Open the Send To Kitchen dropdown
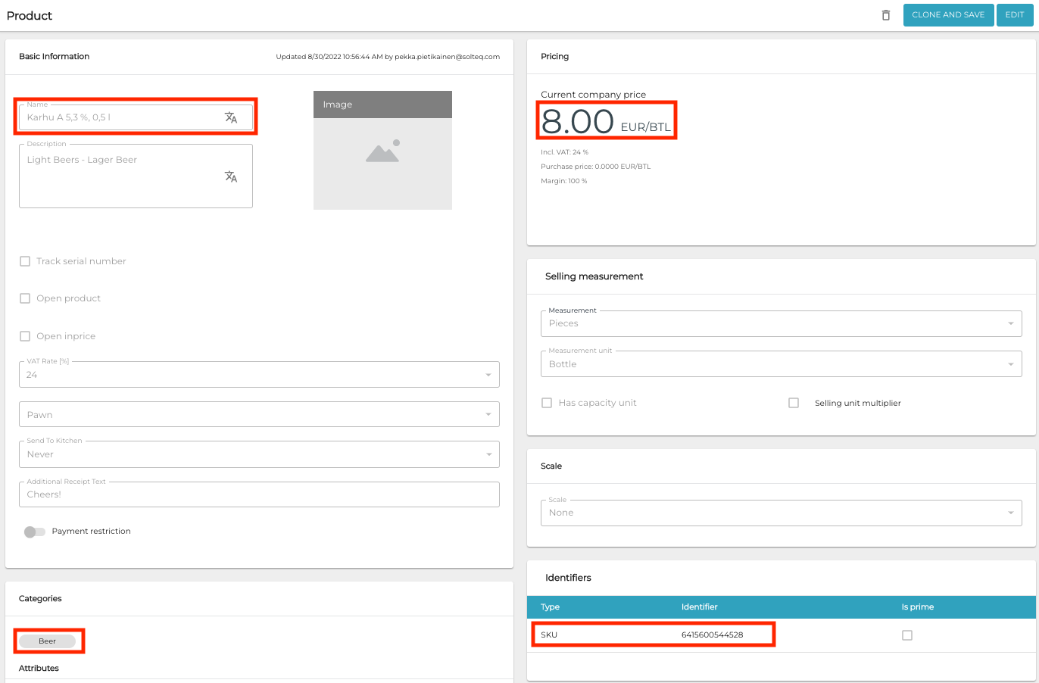Screen dimensions: 1039x683 (x=259, y=454)
